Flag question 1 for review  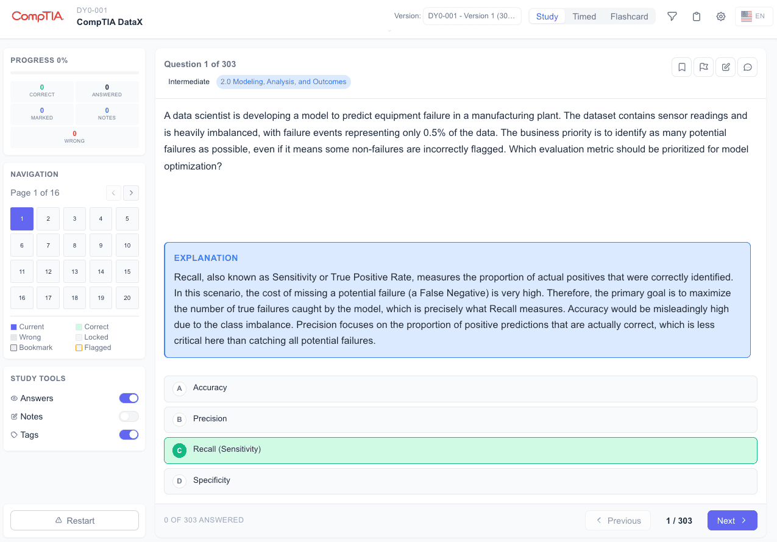(x=703, y=67)
